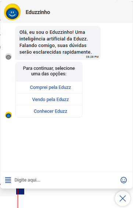Click the 'inteligência artificial da Eduzz' line
Viewport: 133px width, 208px height.
54,39
